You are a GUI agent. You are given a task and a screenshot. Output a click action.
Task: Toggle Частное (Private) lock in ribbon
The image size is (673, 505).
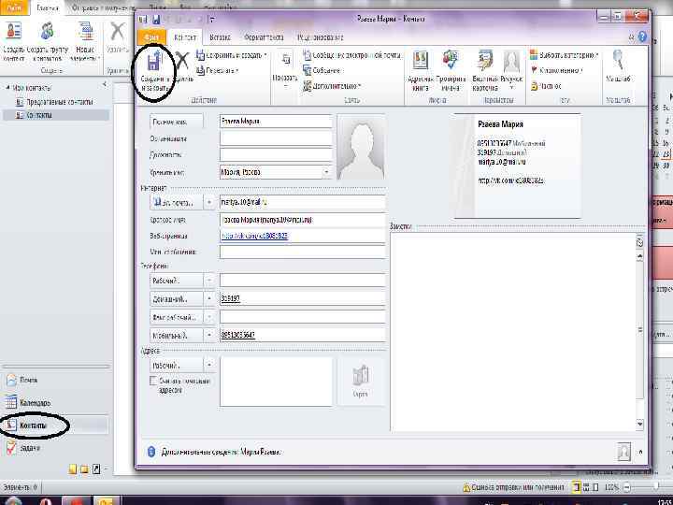(546, 86)
